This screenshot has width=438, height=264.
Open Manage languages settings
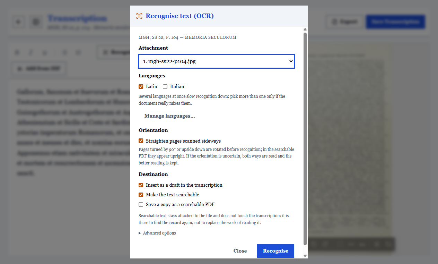(x=170, y=116)
